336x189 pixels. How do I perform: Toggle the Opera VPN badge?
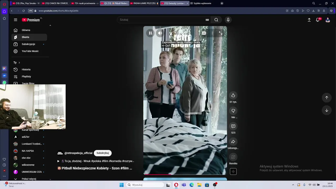tap(30, 11)
